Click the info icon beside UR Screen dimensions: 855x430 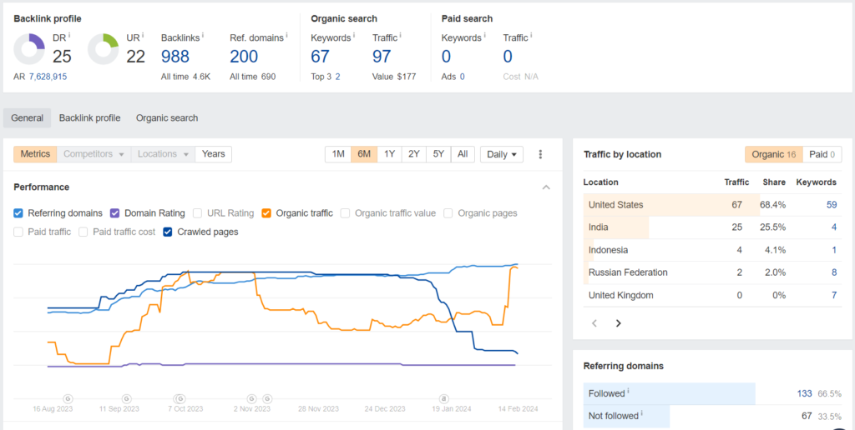(142, 35)
